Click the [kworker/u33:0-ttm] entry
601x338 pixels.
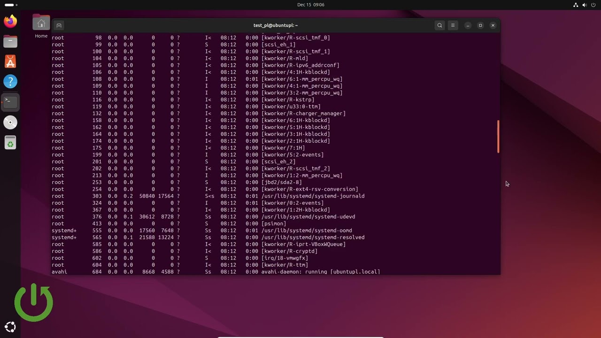(x=291, y=107)
